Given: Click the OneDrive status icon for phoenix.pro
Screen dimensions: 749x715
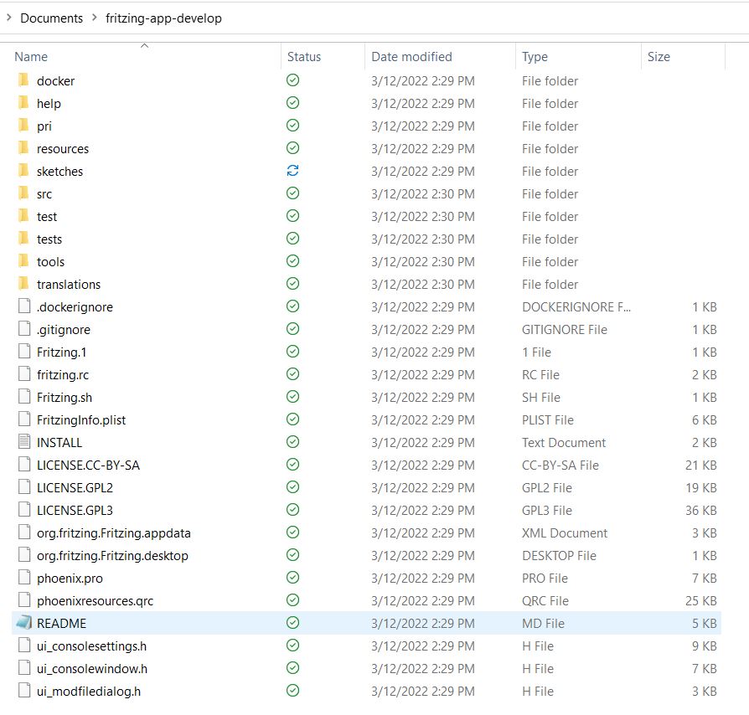Looking at the screenshot, I should [x=292, y=578].
